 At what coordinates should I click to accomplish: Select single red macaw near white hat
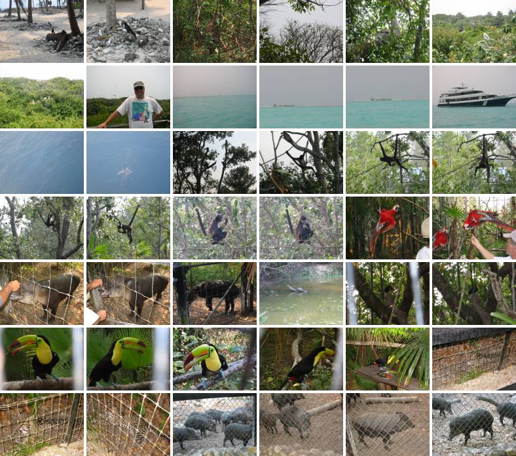coord(388,228)
